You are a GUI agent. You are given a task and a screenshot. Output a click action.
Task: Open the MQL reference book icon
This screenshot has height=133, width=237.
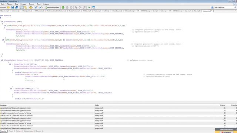pos(30,7)
